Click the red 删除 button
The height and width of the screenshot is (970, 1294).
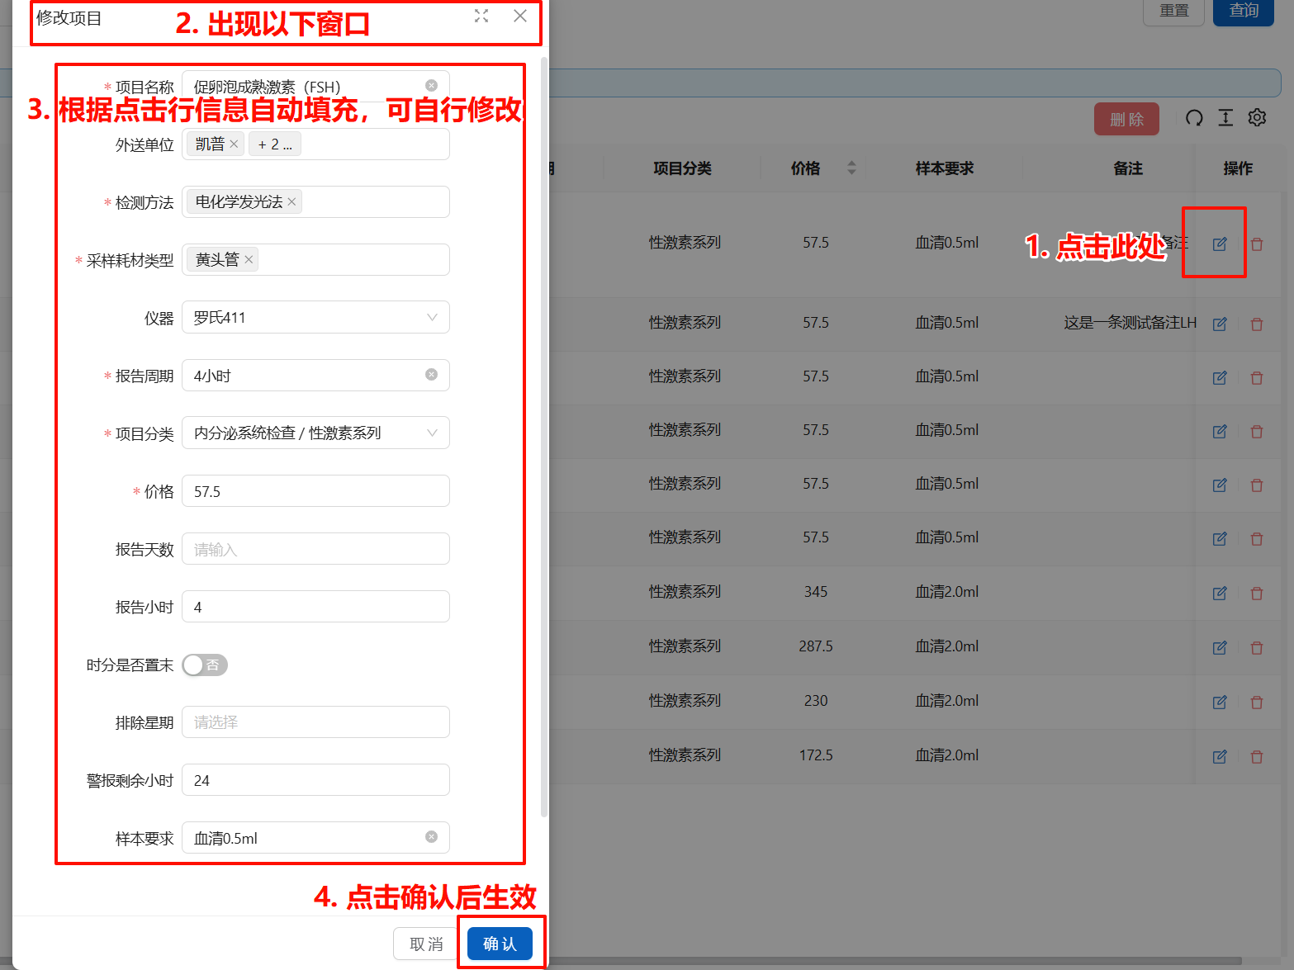pyautogui.click(x=1126, y=119)
